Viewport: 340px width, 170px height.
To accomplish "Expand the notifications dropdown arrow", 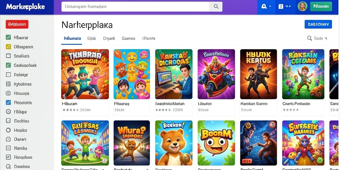I will pos(270,7).
